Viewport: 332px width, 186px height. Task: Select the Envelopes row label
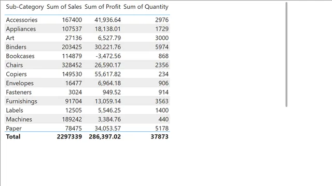(x=20, y=83)
